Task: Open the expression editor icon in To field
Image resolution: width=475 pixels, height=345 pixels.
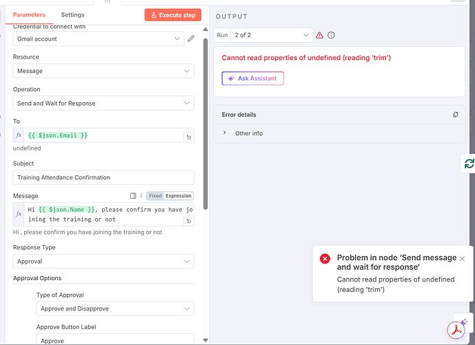Action: [188, 137]
